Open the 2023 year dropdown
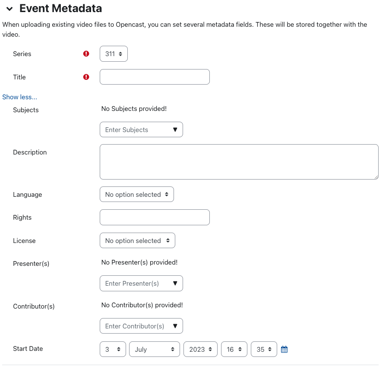The height and width of the screenshot is (369, 392). (200, 349)
